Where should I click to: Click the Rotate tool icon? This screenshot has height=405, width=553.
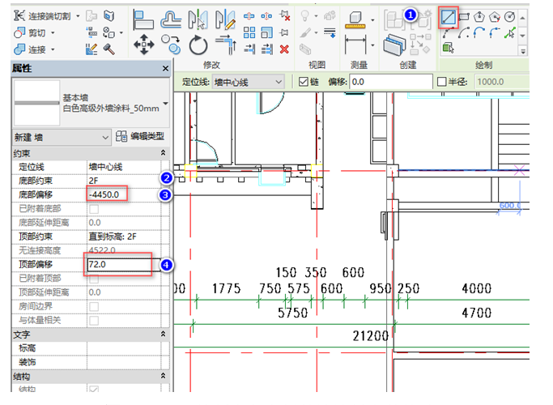click(x=197, y=44)
